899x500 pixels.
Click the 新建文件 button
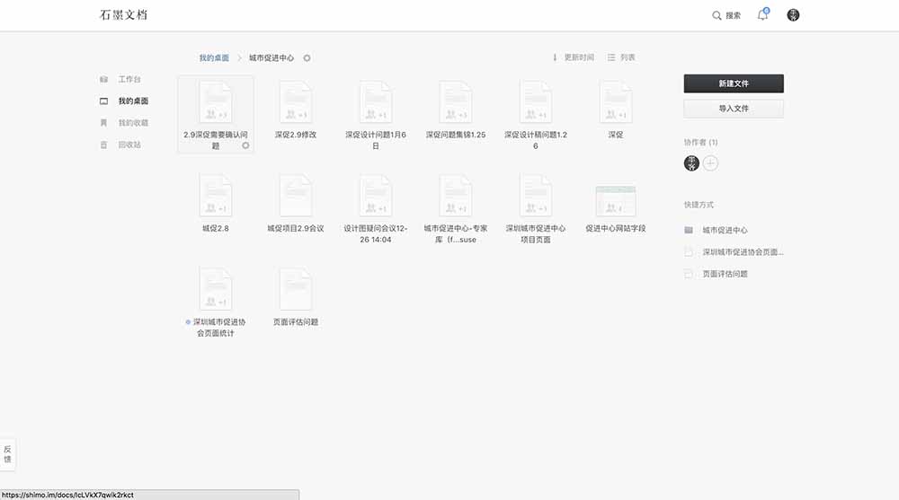[x=734, y=83]
